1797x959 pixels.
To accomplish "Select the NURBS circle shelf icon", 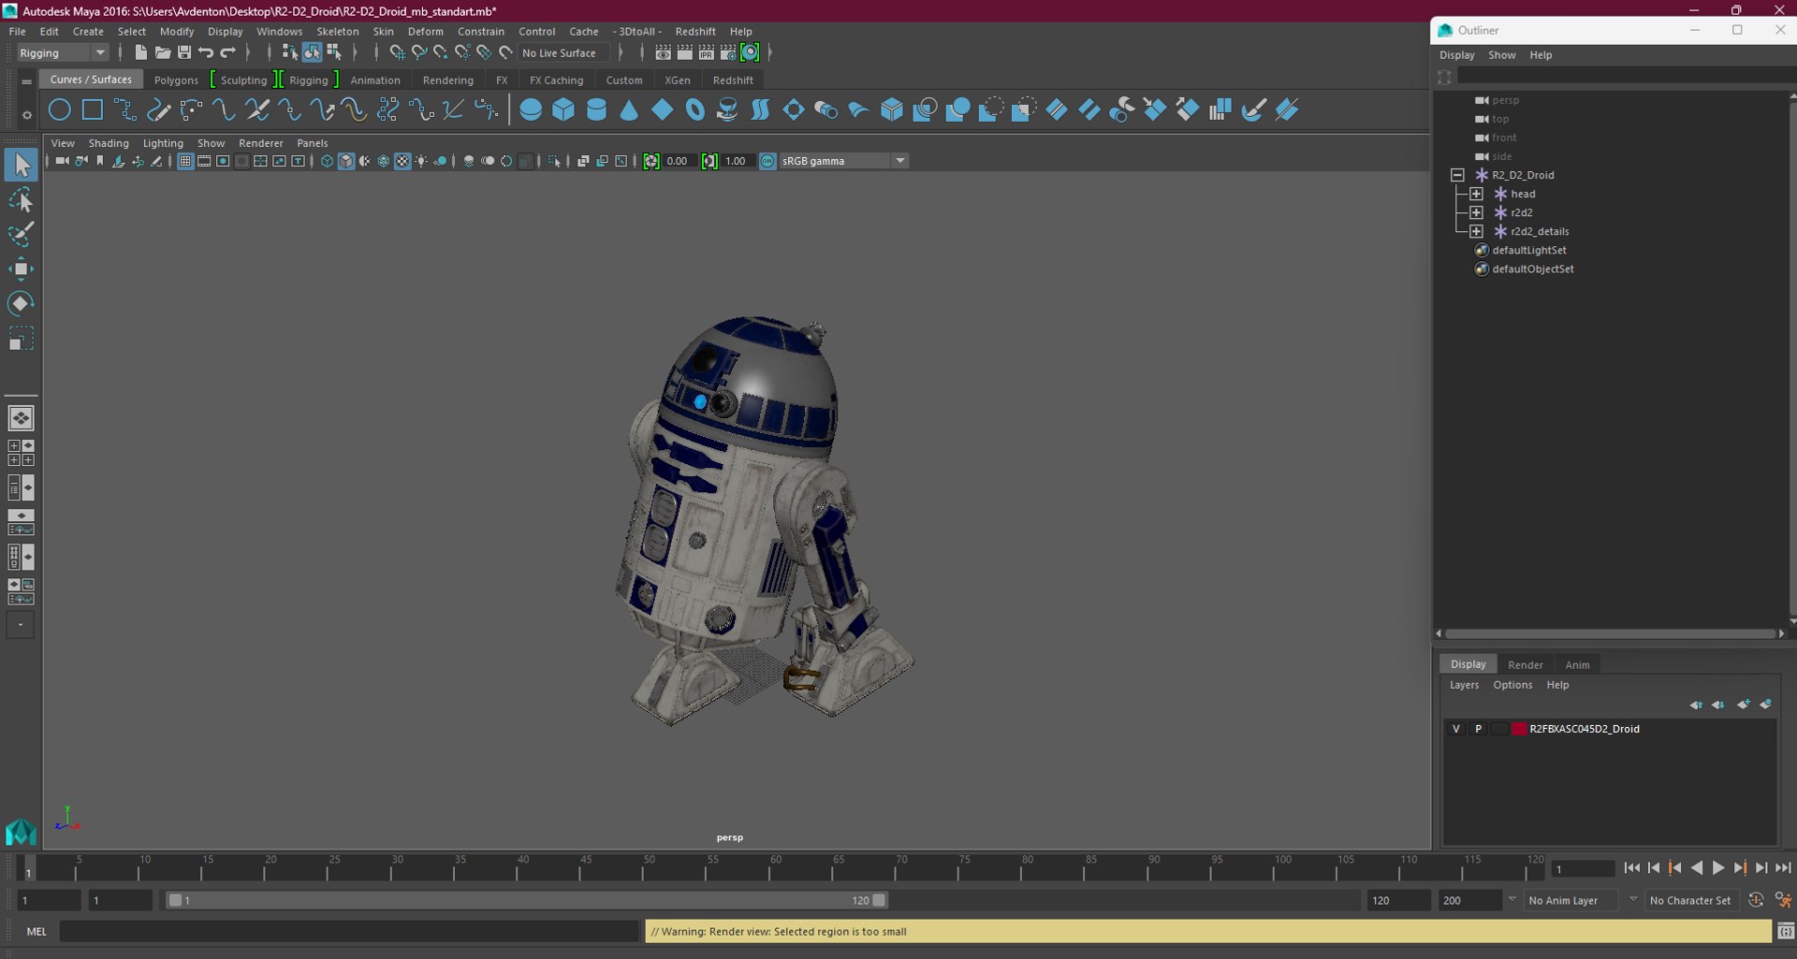I will tap(59, 110).
